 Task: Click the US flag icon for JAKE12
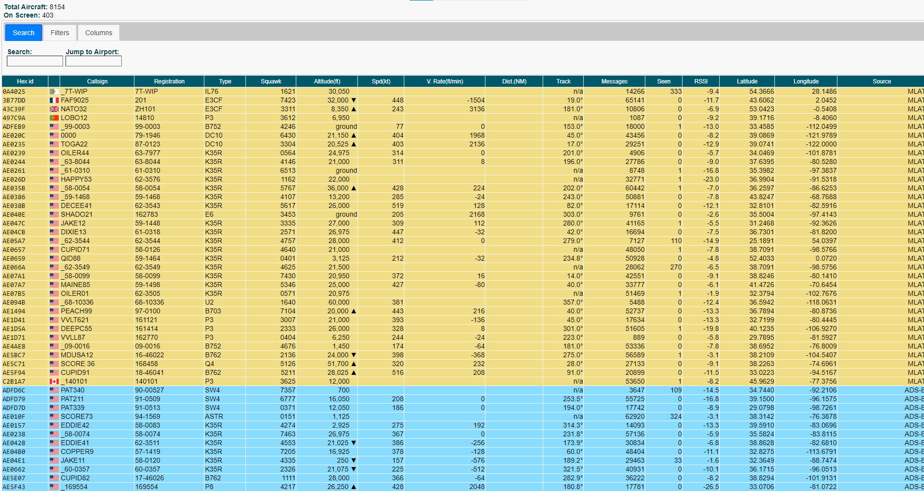click(x=54, y=224)
